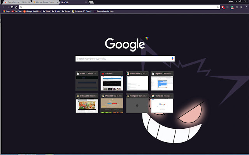Click the Search Google or type URL box
This screenshot has height=155, width=249.
click(x=125, y=59)
